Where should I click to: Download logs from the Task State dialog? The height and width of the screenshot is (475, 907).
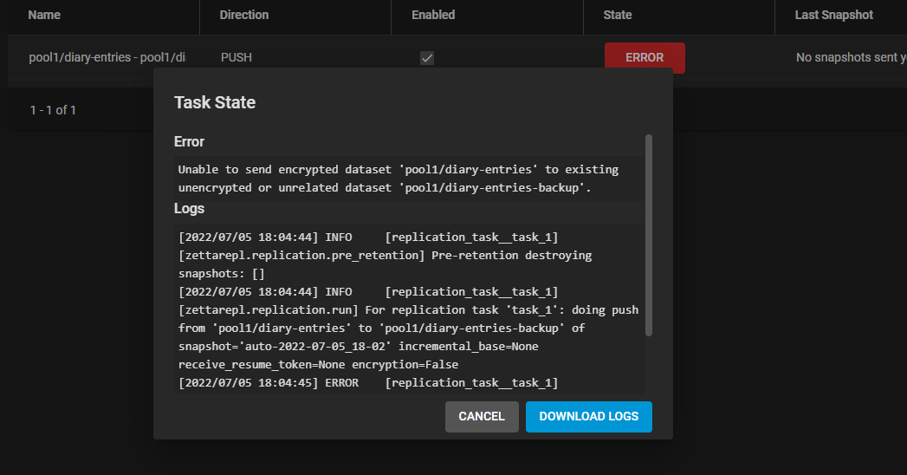588,416
